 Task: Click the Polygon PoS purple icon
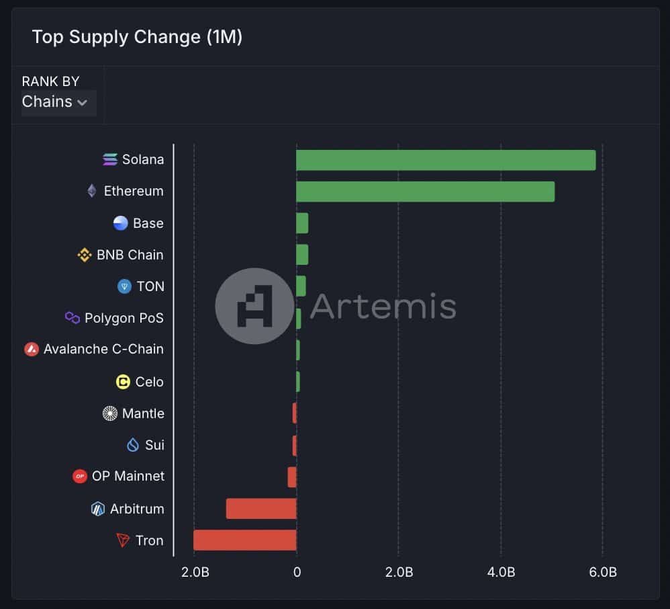point(73,317)
